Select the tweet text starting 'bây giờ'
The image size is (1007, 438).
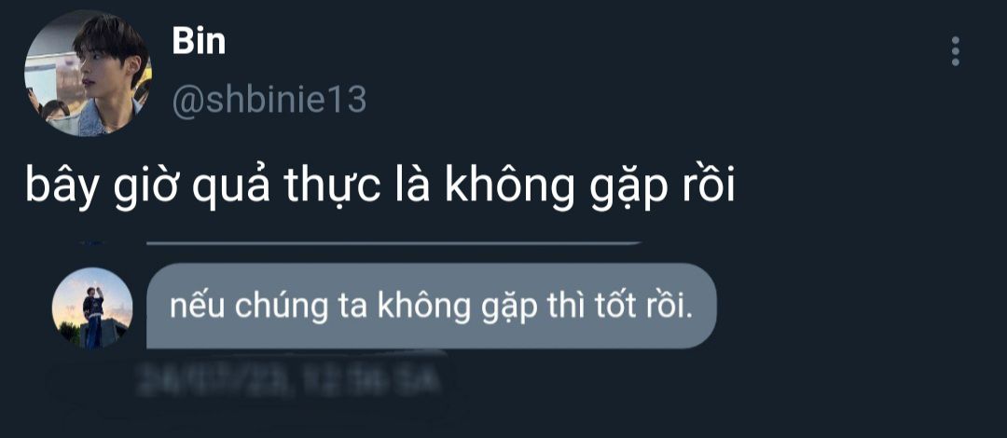[379, 187]
